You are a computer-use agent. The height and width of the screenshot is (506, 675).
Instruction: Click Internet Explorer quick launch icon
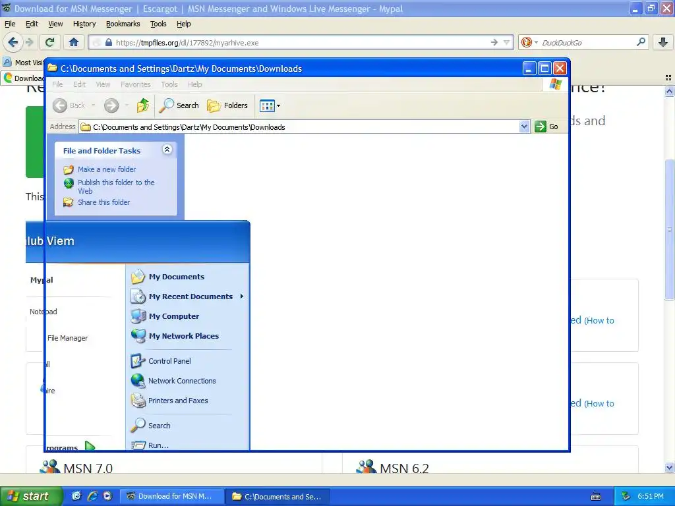point(92,496)
